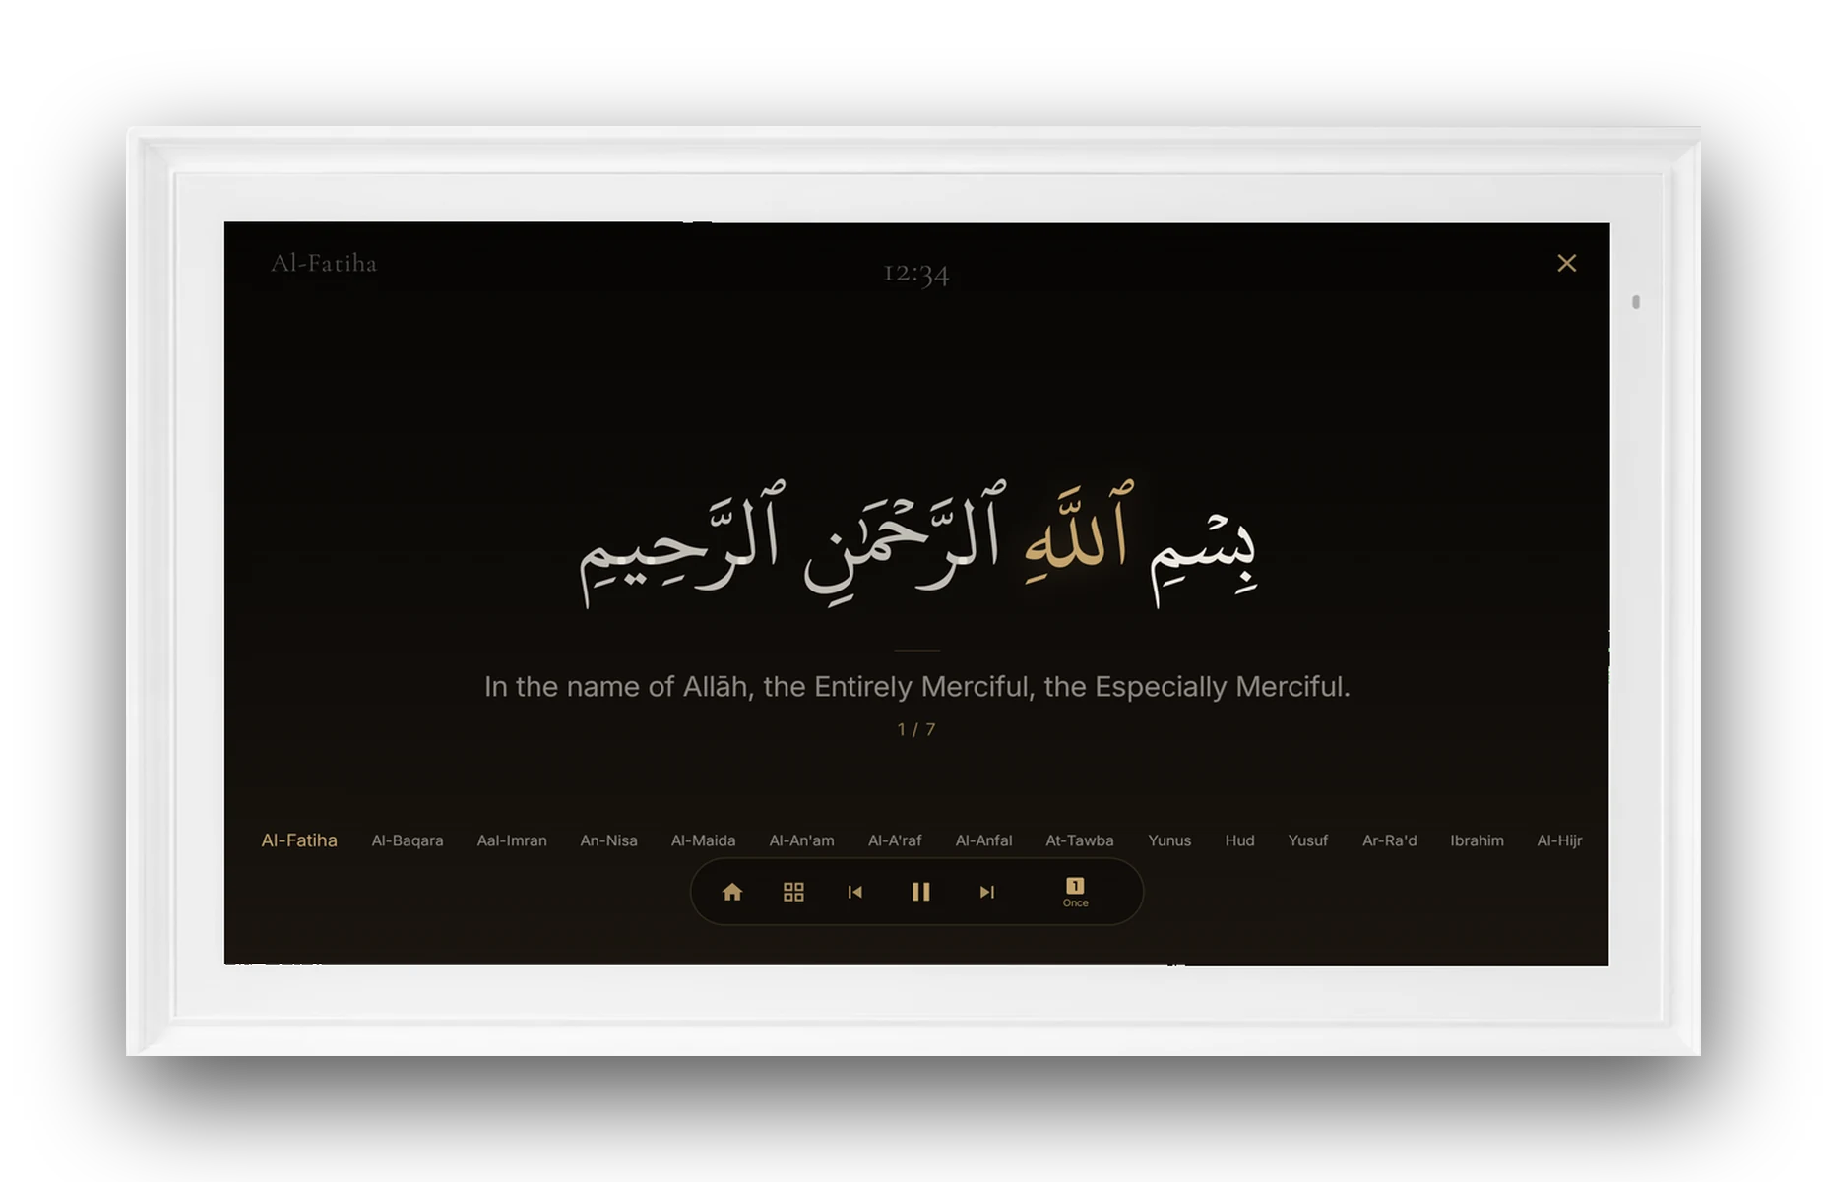
Task: Select the Al-An'am surah tab
Action: click(801, 840)
